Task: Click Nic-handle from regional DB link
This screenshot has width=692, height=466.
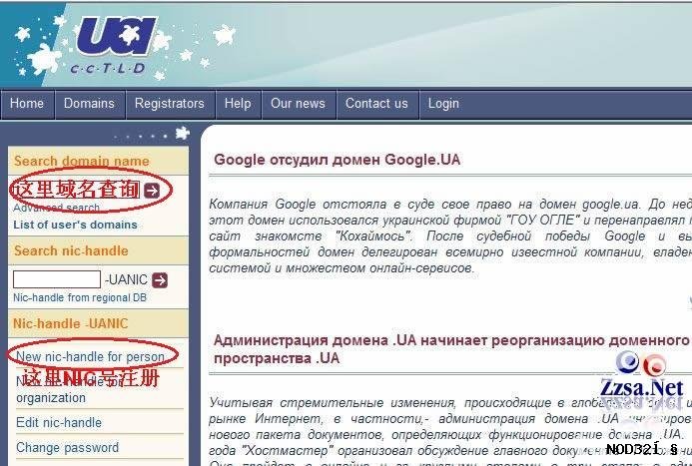Action: (80, 297)
